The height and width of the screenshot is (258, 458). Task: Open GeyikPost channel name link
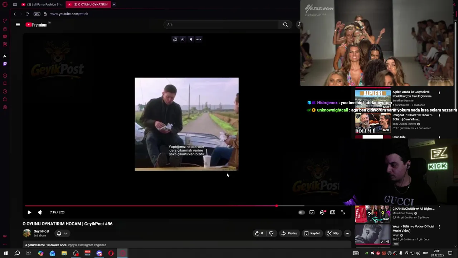tap(42, 231)
